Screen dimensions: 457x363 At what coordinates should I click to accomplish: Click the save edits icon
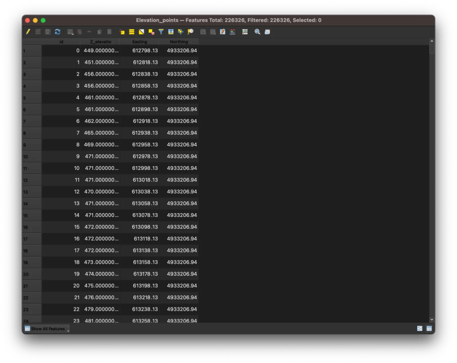point(48,32)
